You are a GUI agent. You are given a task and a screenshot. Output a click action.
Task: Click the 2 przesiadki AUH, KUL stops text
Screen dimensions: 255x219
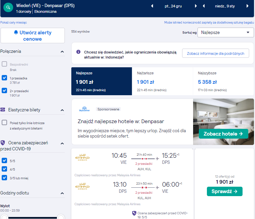coord(144,166)
